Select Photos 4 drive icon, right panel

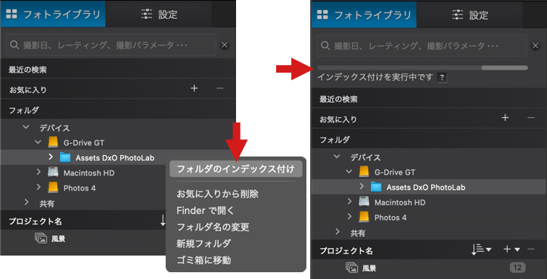pos(364,217)
